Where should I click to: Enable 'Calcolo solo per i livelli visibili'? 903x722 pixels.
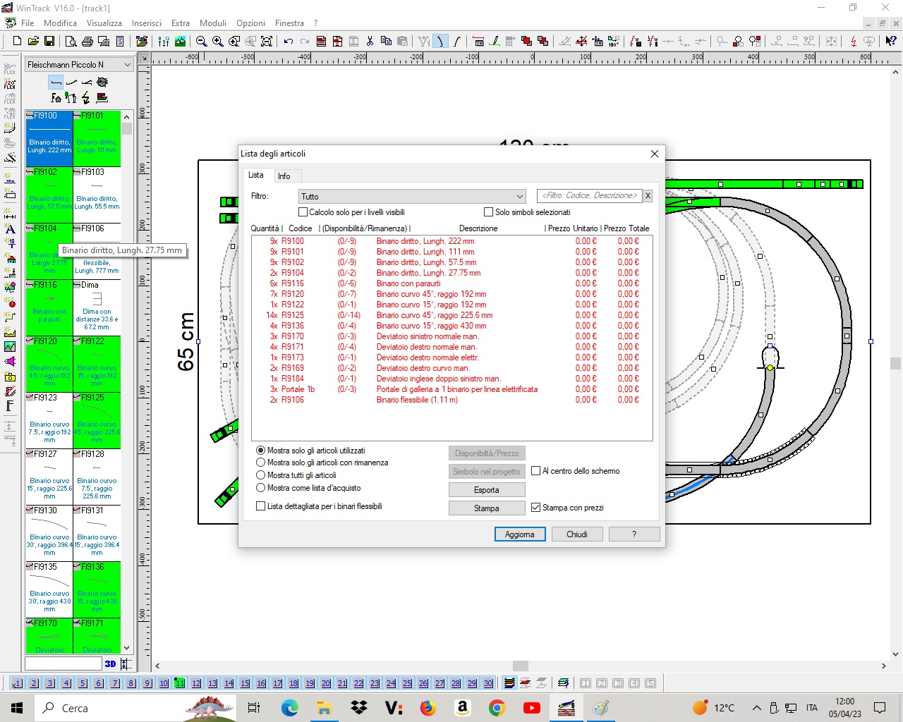(303, 212)
